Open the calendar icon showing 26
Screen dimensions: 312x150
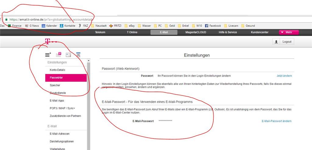pyautogui.click(x=78, y=55)
